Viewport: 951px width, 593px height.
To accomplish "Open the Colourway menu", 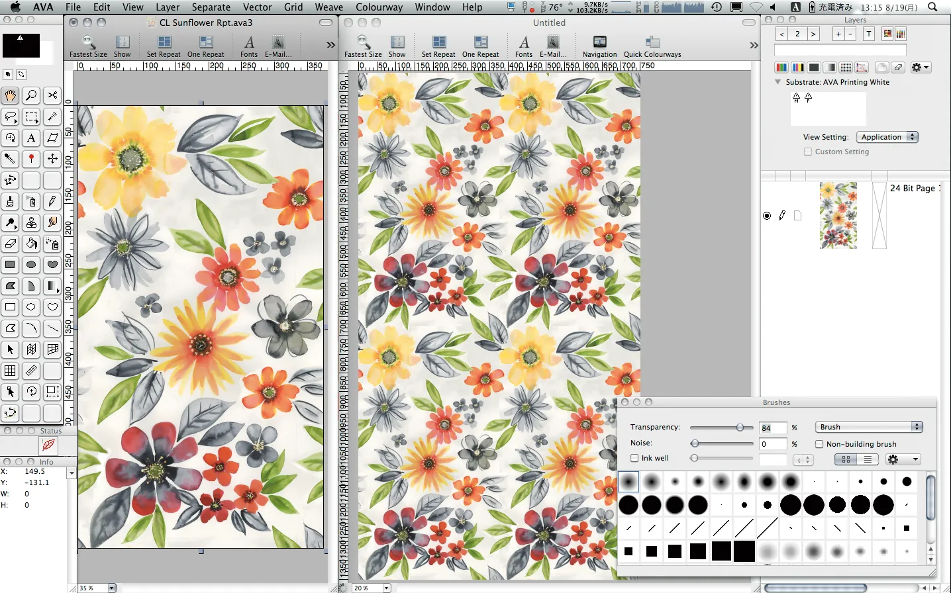I will pyautogui.click(x=379, y=7).
